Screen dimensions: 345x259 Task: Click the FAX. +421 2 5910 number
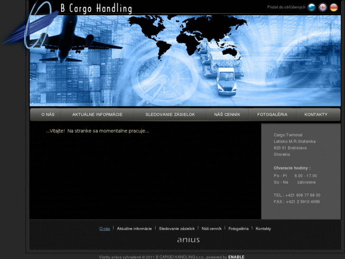pos(297,201)
